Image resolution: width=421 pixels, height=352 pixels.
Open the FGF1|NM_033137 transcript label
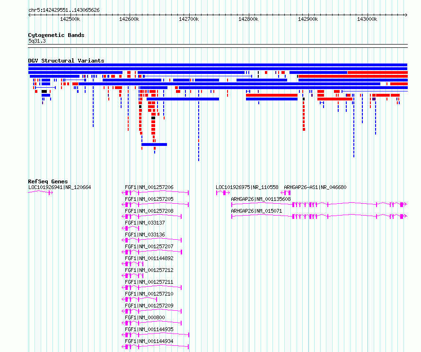point(145,223)
